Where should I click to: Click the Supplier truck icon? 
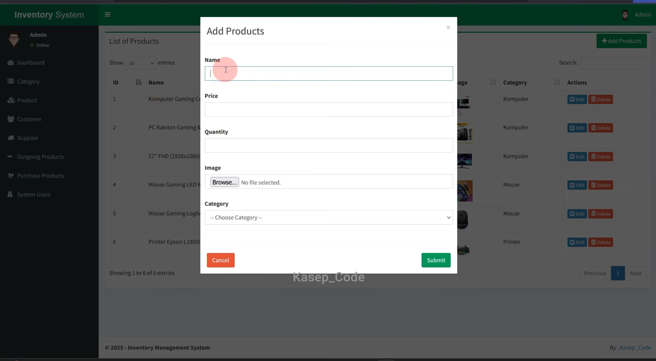coord(11,138)
